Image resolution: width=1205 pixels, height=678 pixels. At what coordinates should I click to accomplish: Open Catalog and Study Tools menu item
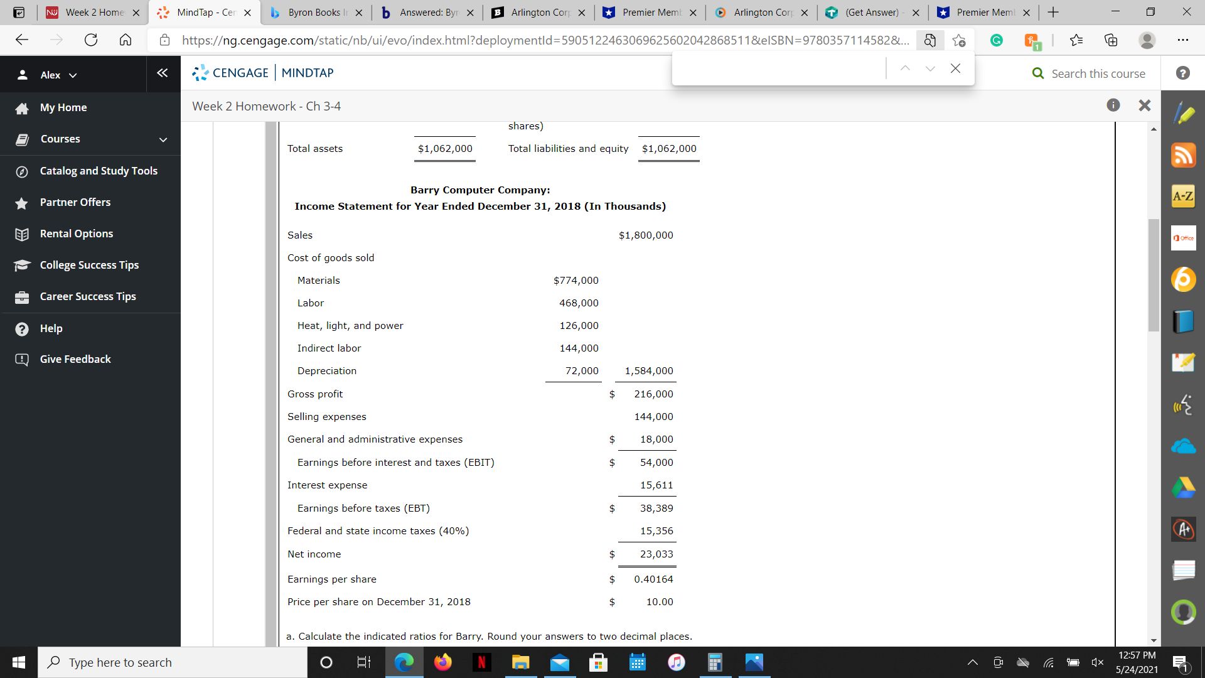(x=99, y=171)
